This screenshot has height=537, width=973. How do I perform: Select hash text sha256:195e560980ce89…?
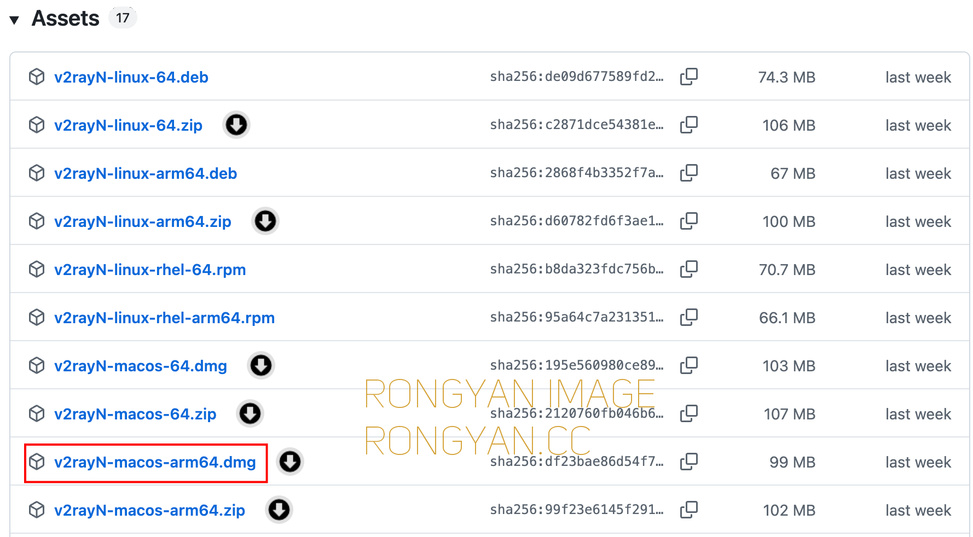(577, 365)
